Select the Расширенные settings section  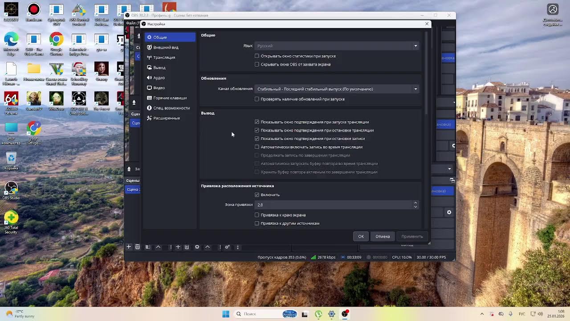(x=170, y=118)
